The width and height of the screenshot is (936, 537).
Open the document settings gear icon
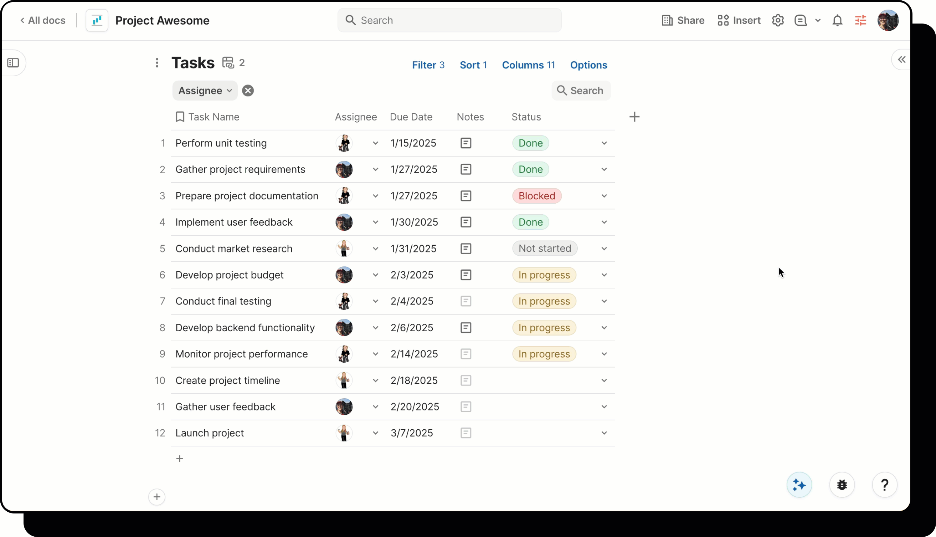tap(778, 20)
